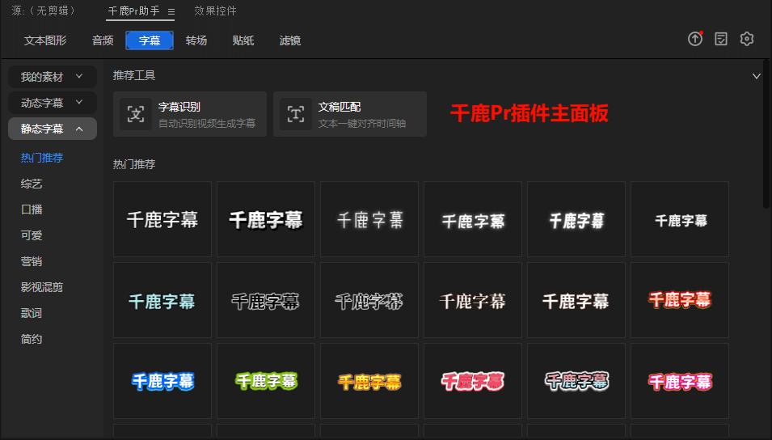Select the 口播 category
772x440 pixels.
32,209
